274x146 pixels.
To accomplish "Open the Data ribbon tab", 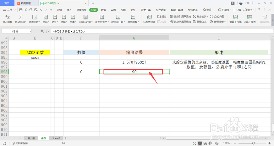I will [x=104, y=10].
